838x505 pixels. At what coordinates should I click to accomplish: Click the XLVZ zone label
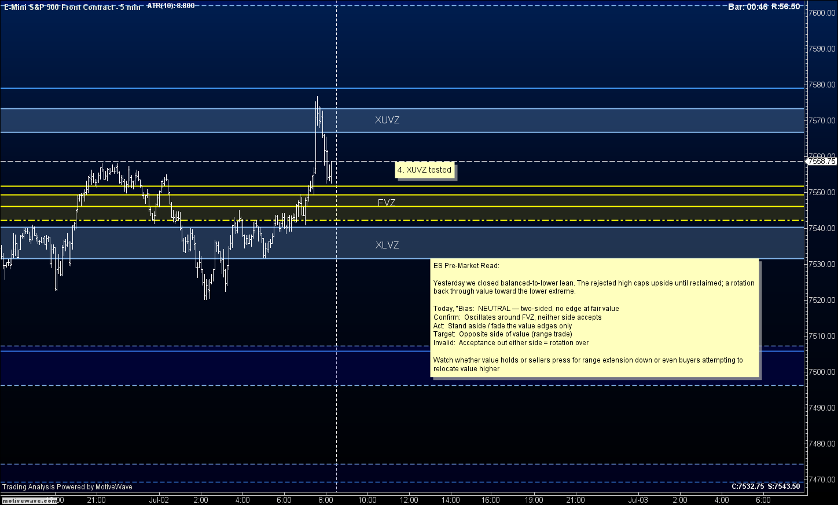click(x=387, y=245)
